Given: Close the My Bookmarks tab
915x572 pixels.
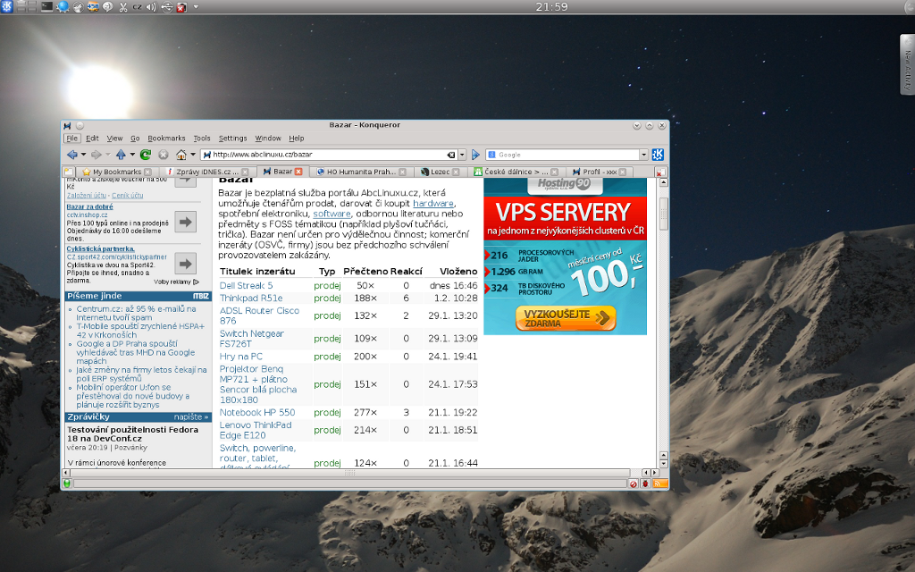Looking at the screenshot, I should point(147,172).
